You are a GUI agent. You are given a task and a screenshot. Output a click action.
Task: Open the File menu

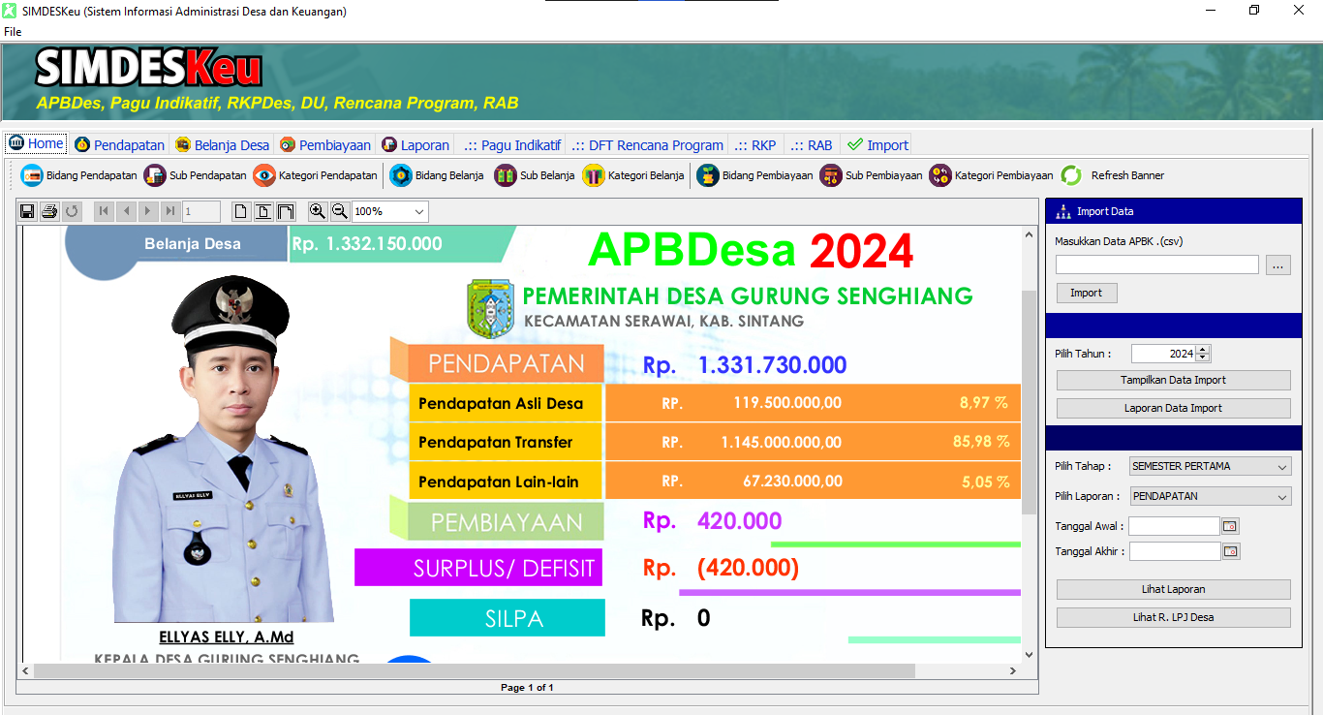pos(13,32)
